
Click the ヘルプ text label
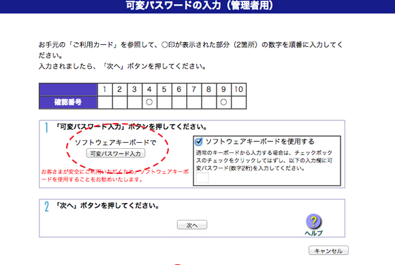314,233
